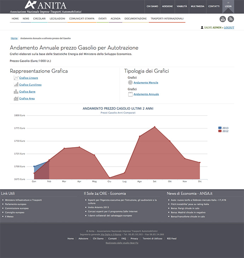Click the footer Adesione link
This screenshot has width=244, height=258.
[x=83, y=239]
